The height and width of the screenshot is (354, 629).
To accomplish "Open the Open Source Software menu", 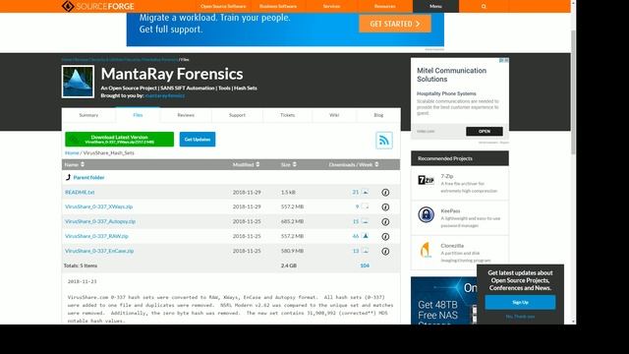I will point(223,7).
